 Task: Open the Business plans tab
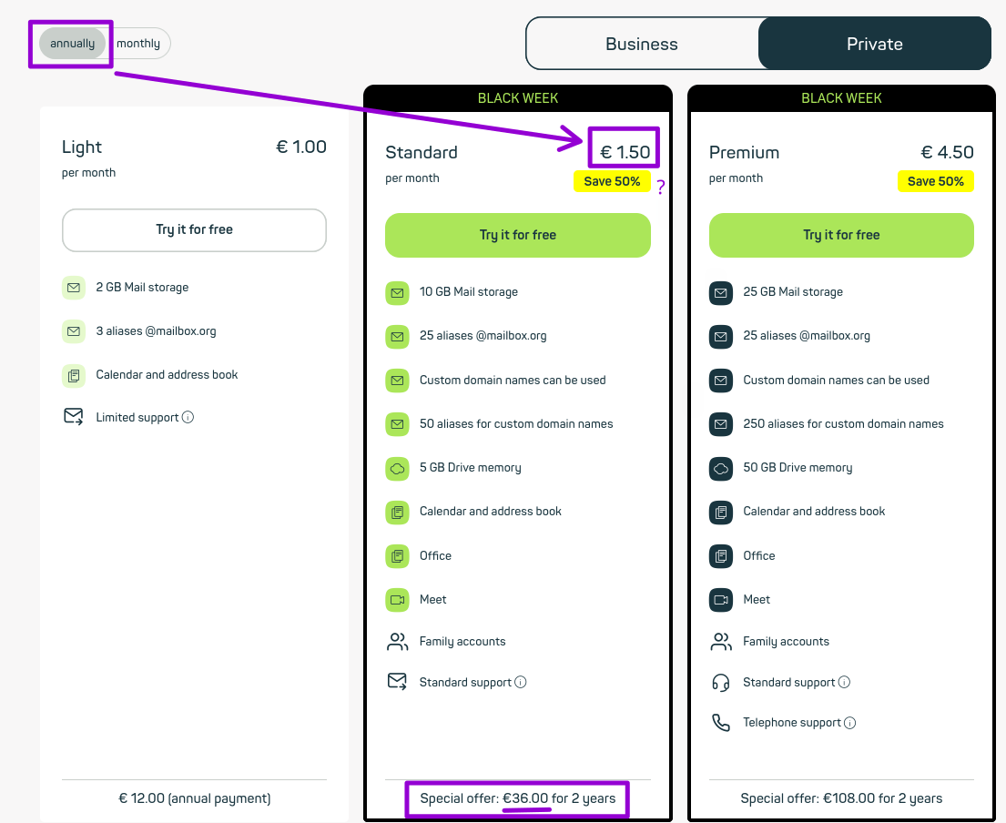coord(642,44)
